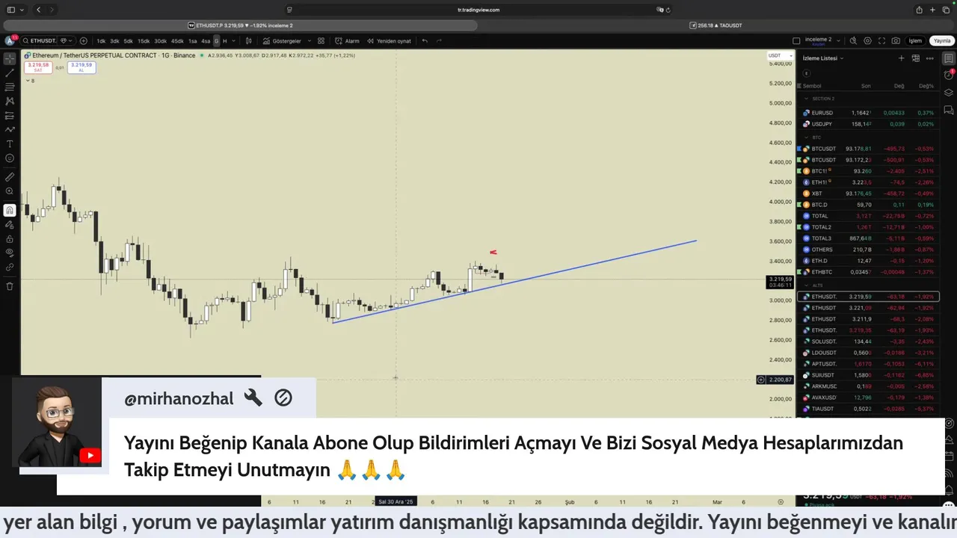This screenshot has width=957, height=538.
Task: Open the emoji icons tool
Action: click(10, 158)
